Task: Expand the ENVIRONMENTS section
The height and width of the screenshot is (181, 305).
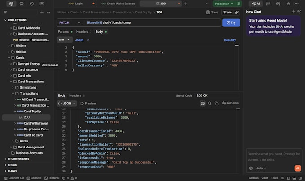Action: [x=5, y=159]
